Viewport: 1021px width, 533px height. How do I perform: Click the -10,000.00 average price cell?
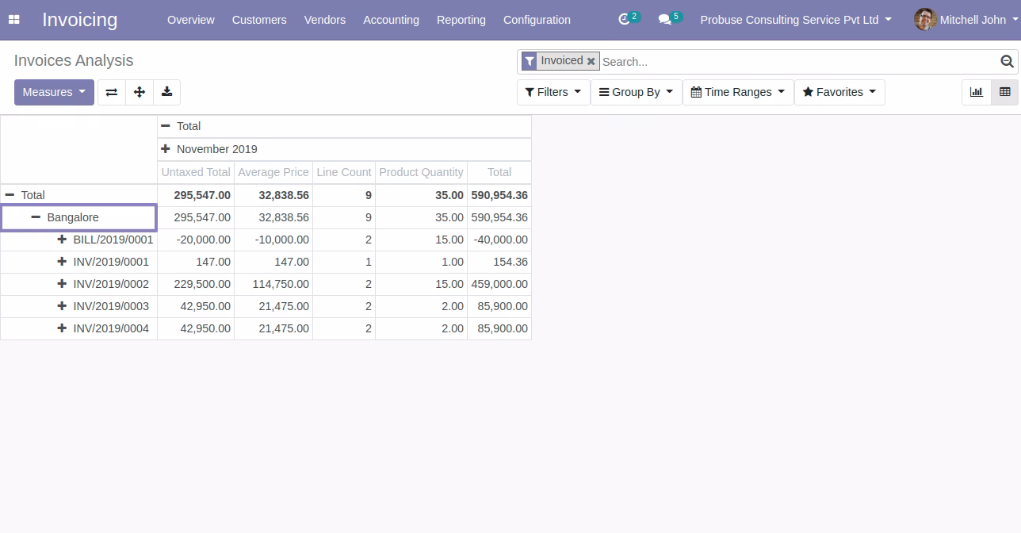coord(273,240)
